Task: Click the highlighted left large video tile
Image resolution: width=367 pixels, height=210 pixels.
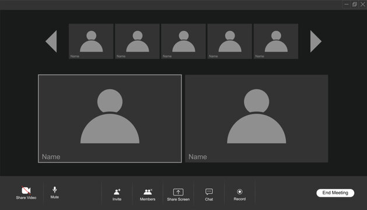Action: pos(110,118)
